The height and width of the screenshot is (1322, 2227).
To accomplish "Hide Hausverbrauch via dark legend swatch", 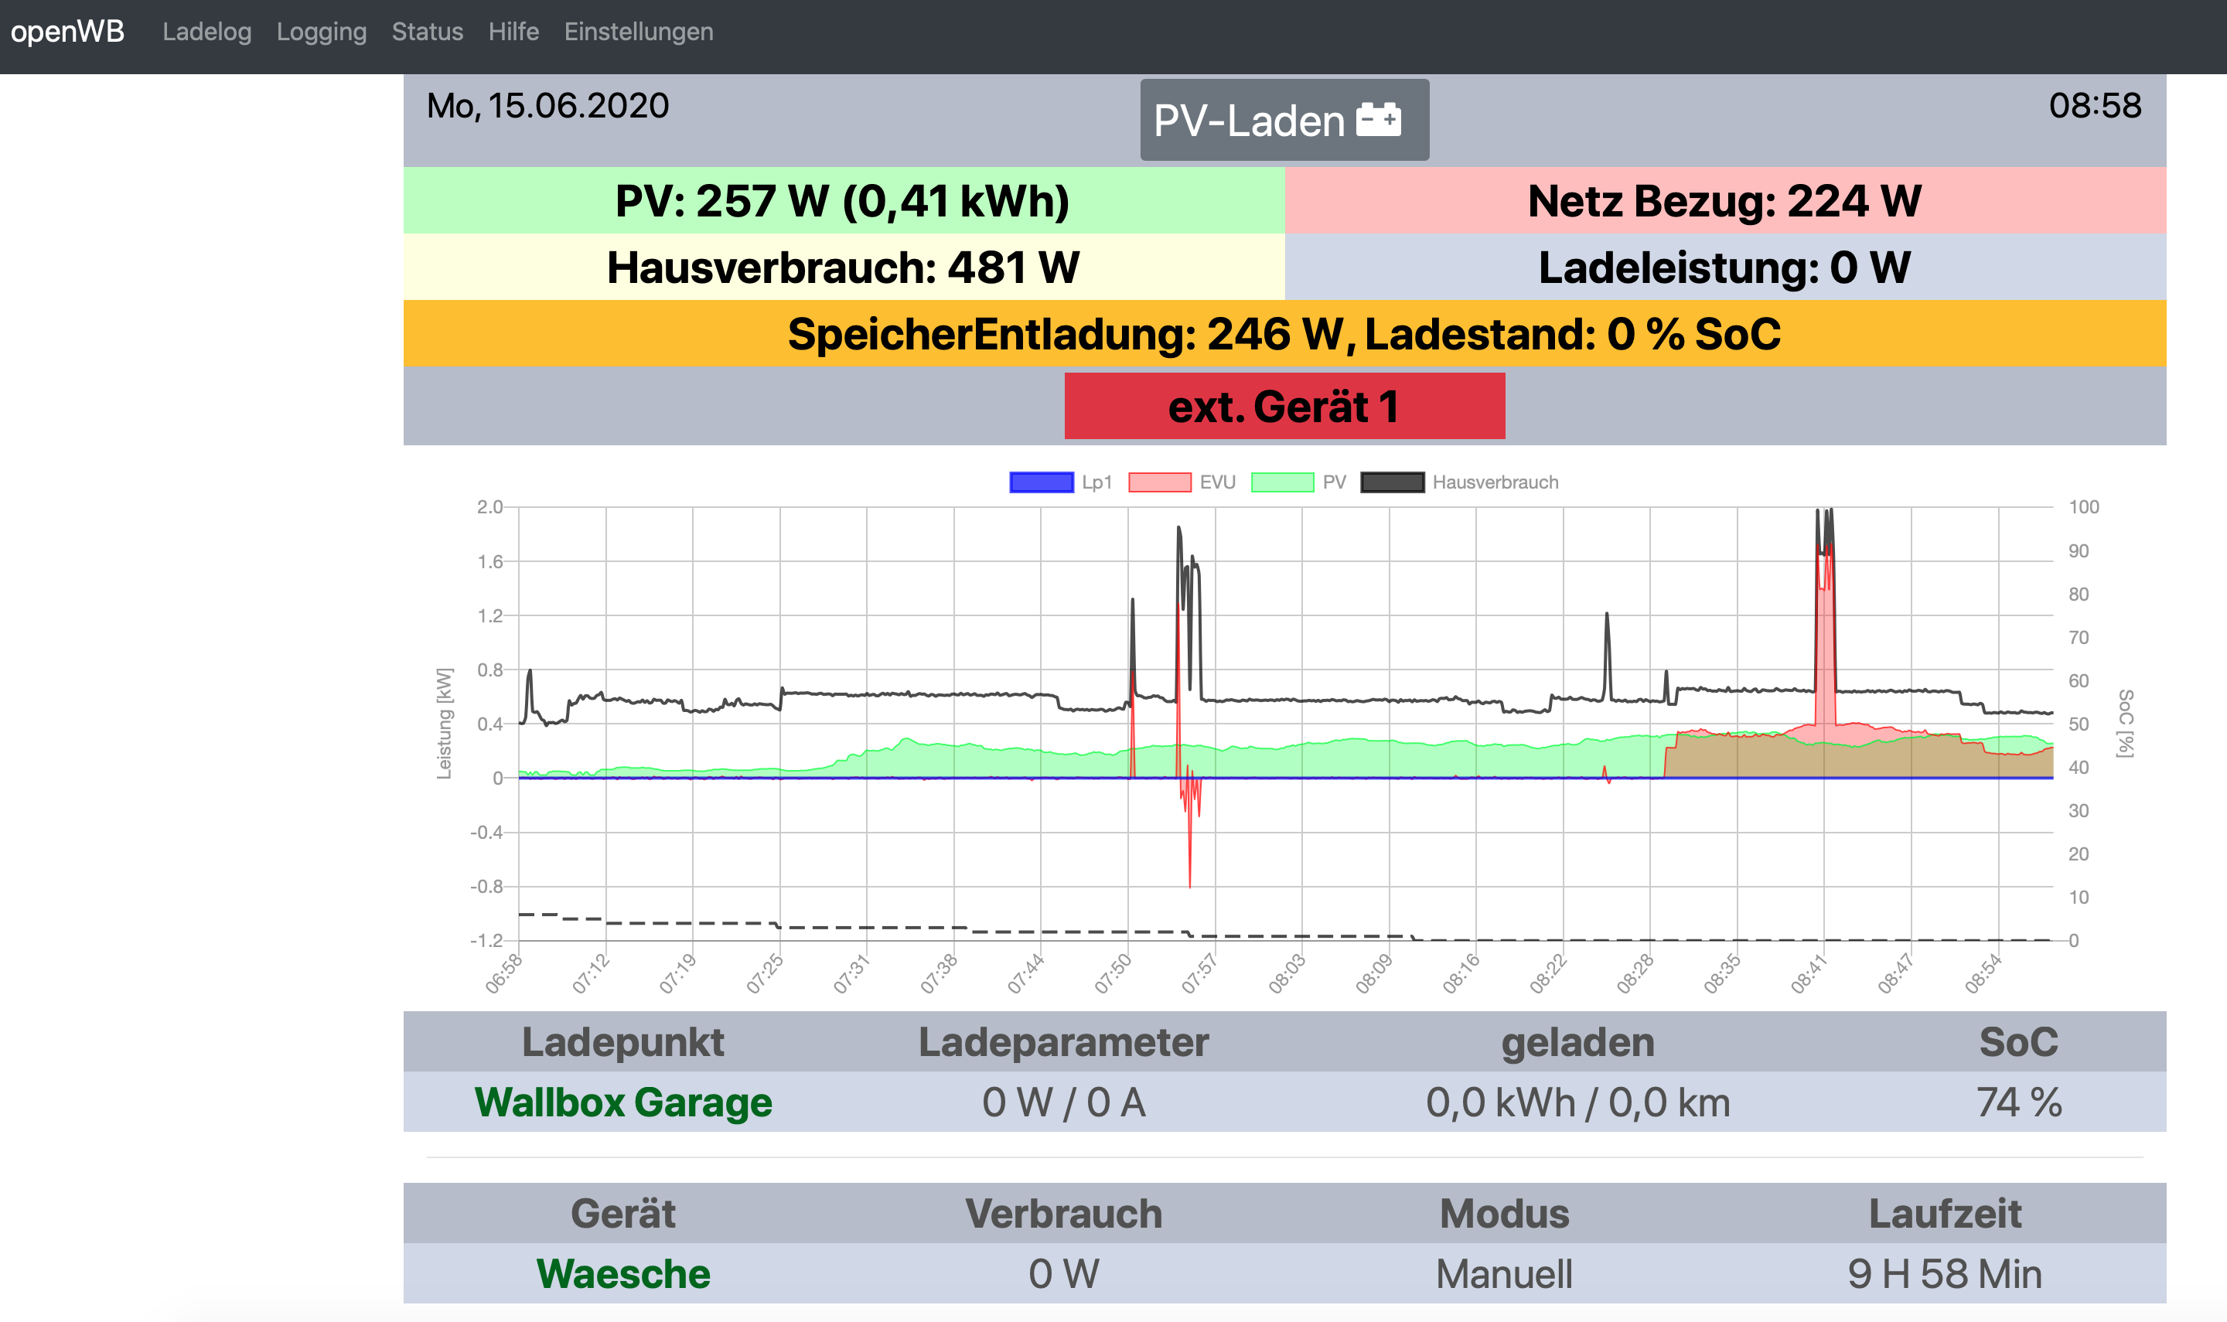I will tap(1393, 482).
